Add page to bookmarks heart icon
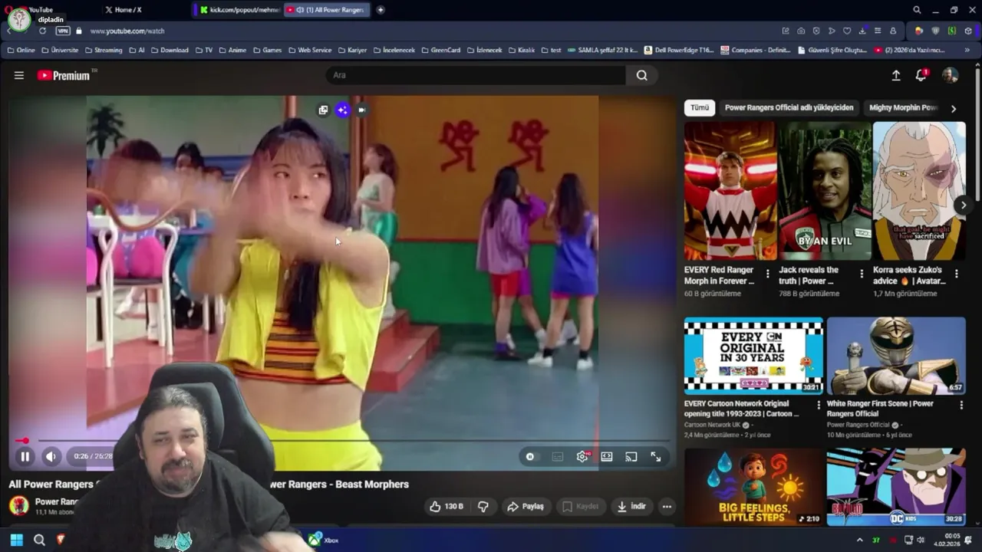 [847, 31]
